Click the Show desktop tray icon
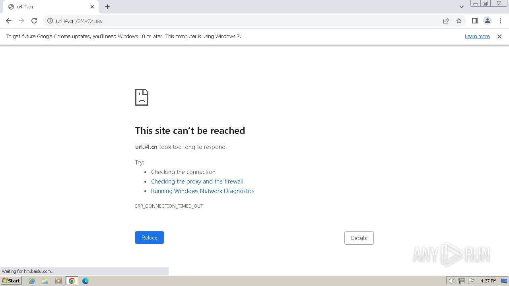The image size is (509, 286). click(504, 281)
